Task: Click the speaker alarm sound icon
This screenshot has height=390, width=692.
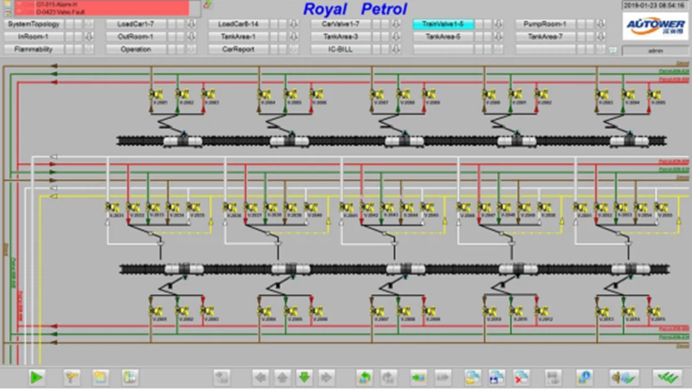Action: pyautogui.click(x=624, y=378)
